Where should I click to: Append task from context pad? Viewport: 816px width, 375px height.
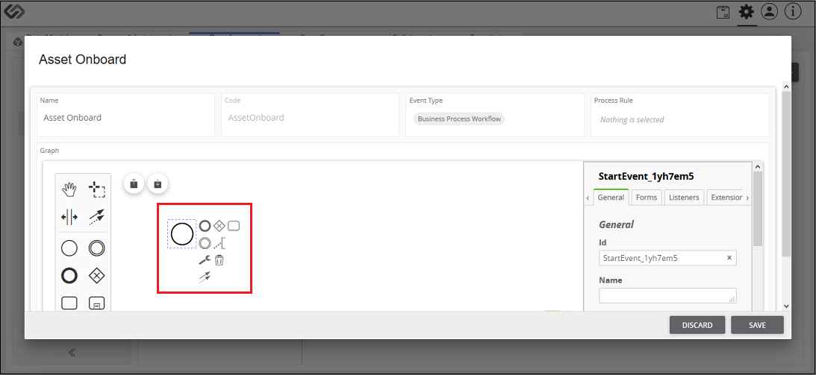tap(234, 226)
